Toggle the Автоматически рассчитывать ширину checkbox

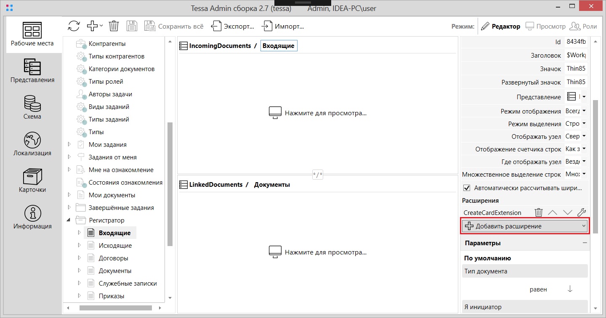coord(466,188)
